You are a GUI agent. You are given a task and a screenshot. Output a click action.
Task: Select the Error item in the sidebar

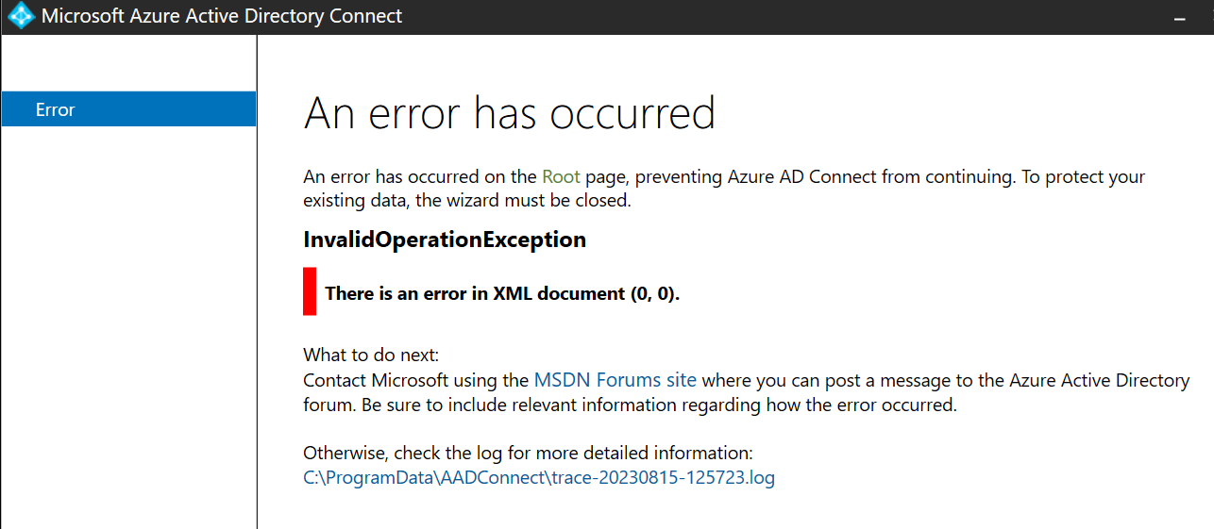[x=128, y=109]
